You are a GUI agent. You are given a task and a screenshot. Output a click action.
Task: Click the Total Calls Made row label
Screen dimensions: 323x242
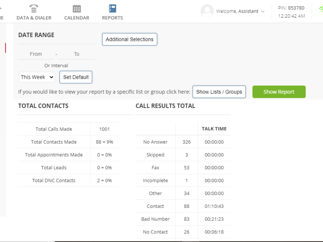(54, 129)
